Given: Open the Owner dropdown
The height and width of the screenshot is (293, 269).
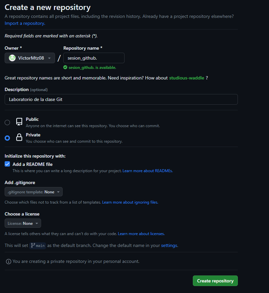Looking at the screenshot, I should 29,58.
